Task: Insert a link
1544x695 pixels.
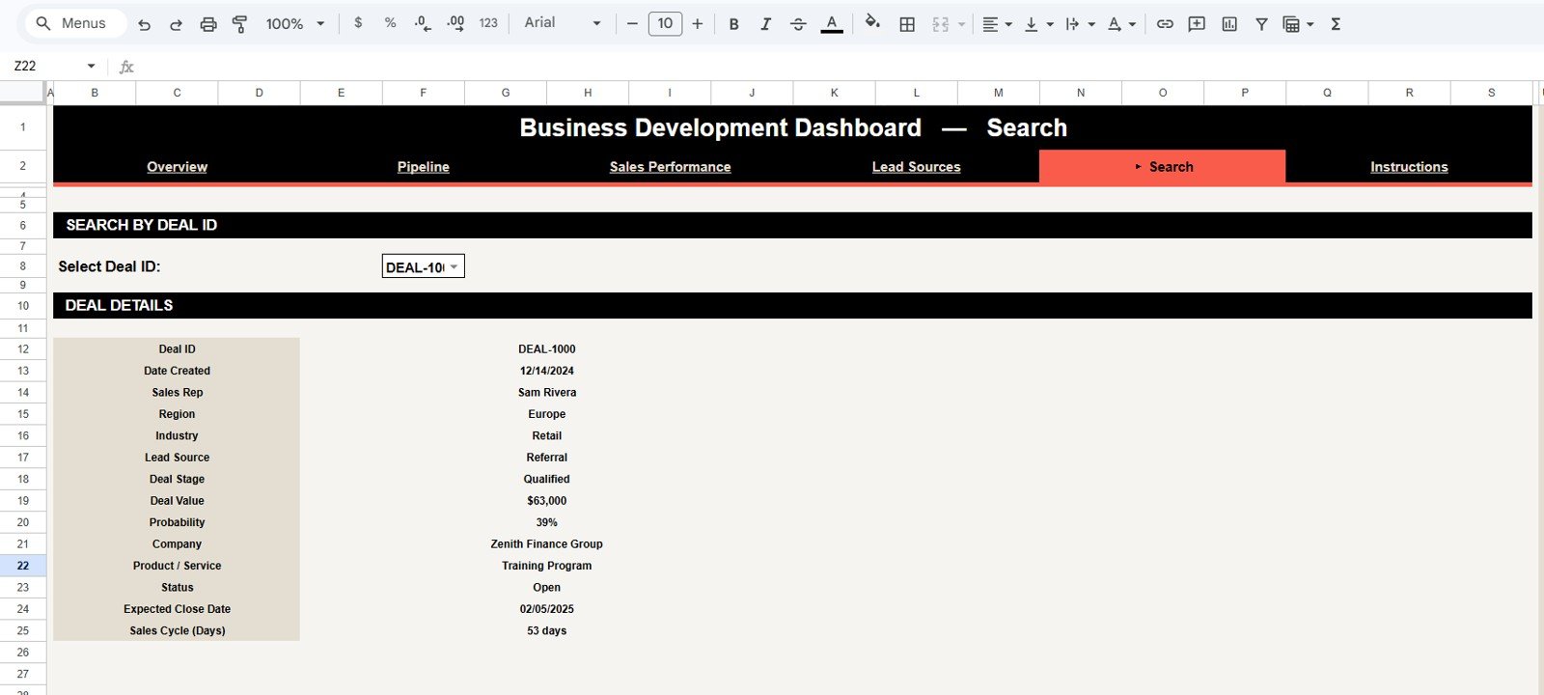Action: tap(1165, 24)
